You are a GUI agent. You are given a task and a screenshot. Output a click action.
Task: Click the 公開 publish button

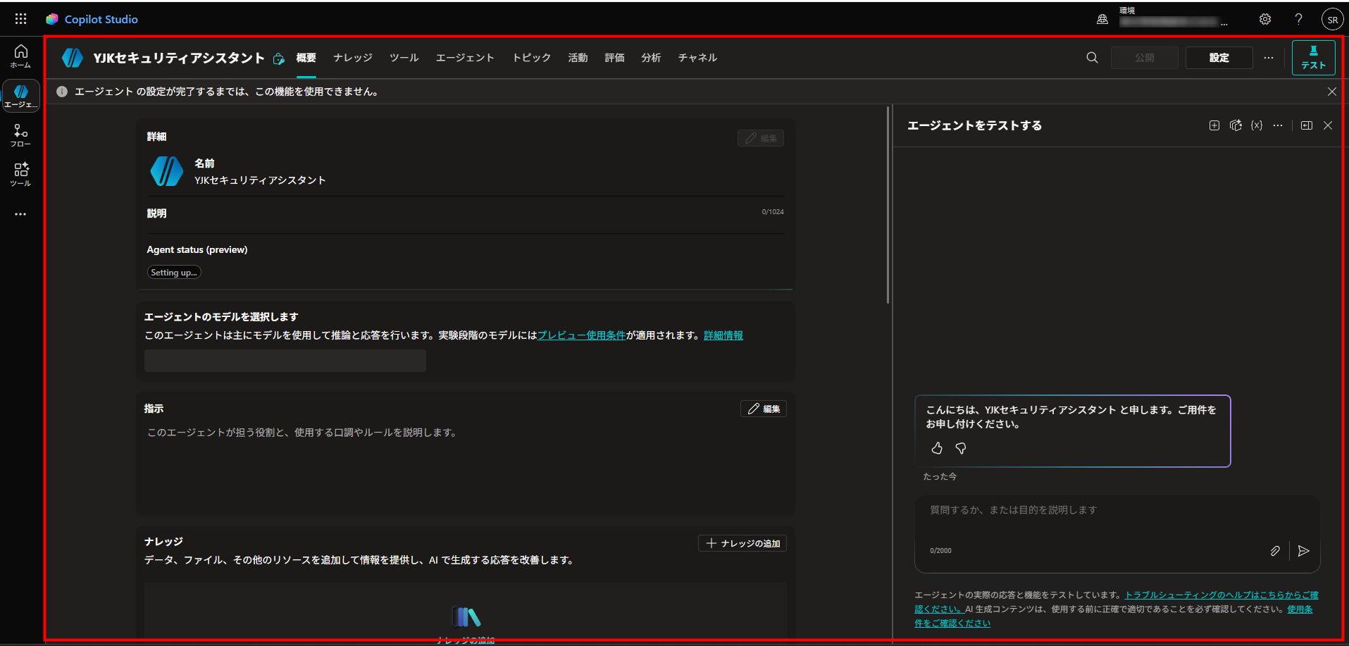(x=1145, y=58)
